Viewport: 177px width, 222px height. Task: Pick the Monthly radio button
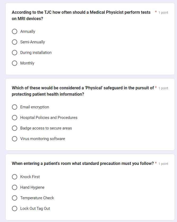(x=15, y=63)
